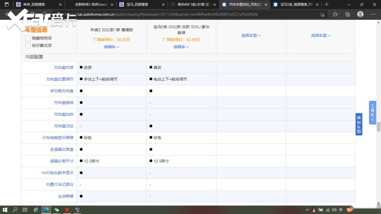Open the Favorites list icon
This screenshot has height=214, width=381.
coord(335,14)
